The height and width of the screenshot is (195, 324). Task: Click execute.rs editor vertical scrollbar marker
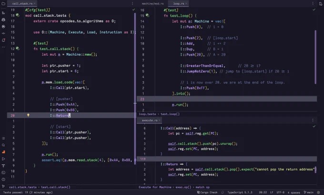pos(315,170)
